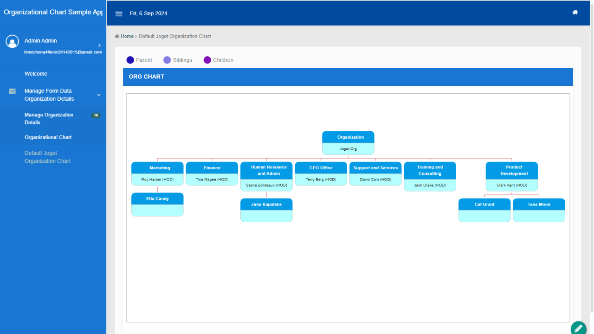This screenshot has width=594, height=334.
Task: Expand the Admin Admin profile chevron
Action: tap(99, 45)
